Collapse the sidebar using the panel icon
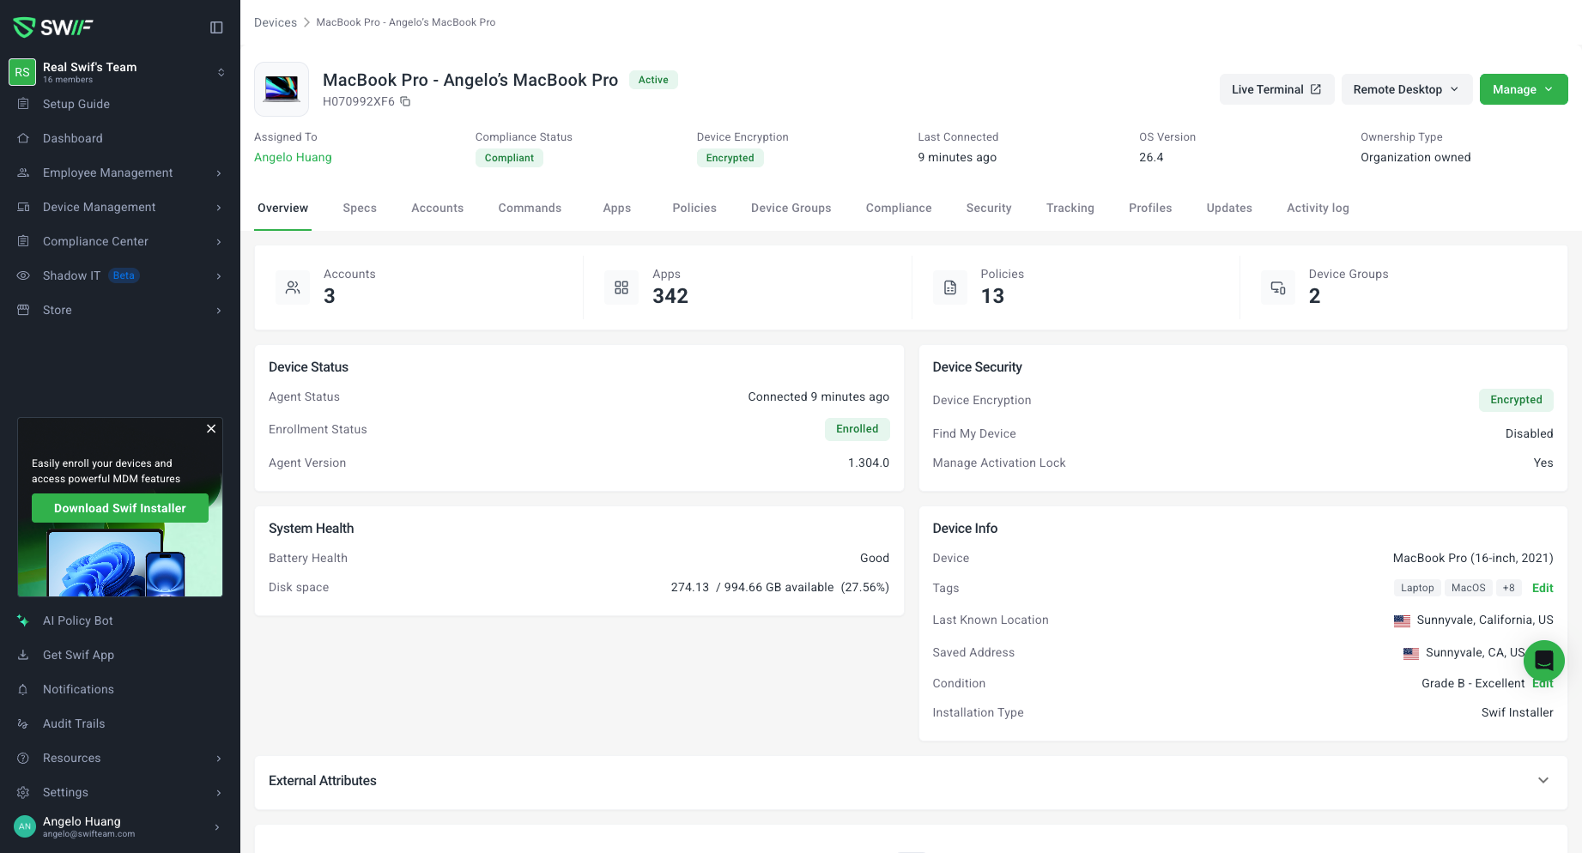 216,27
